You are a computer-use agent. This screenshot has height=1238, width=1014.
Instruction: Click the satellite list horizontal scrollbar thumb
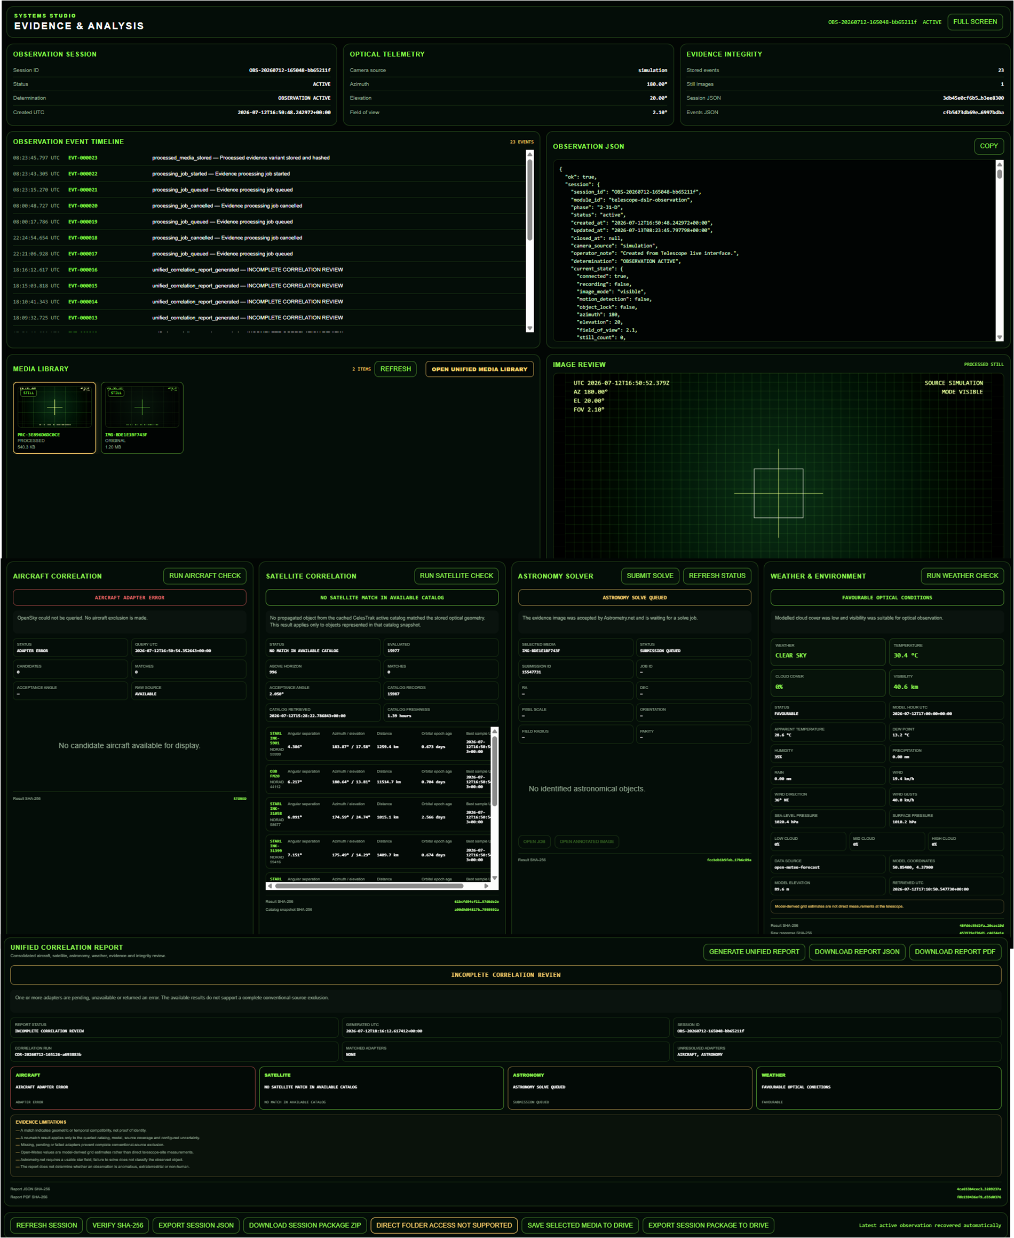(369, 886)
